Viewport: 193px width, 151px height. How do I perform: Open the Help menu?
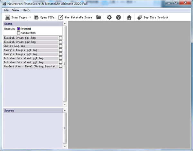point(26,10)
